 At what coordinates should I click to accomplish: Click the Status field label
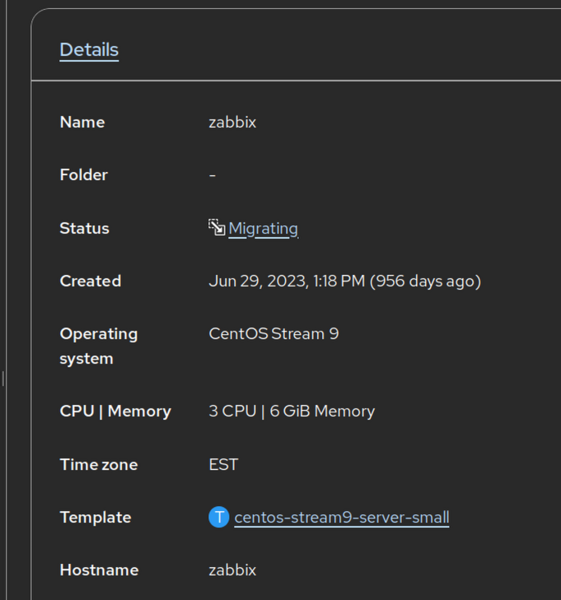pos(85,228)
